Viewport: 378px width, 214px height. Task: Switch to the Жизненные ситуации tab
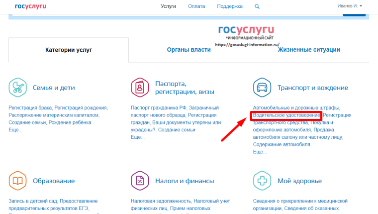coord(309,50)
